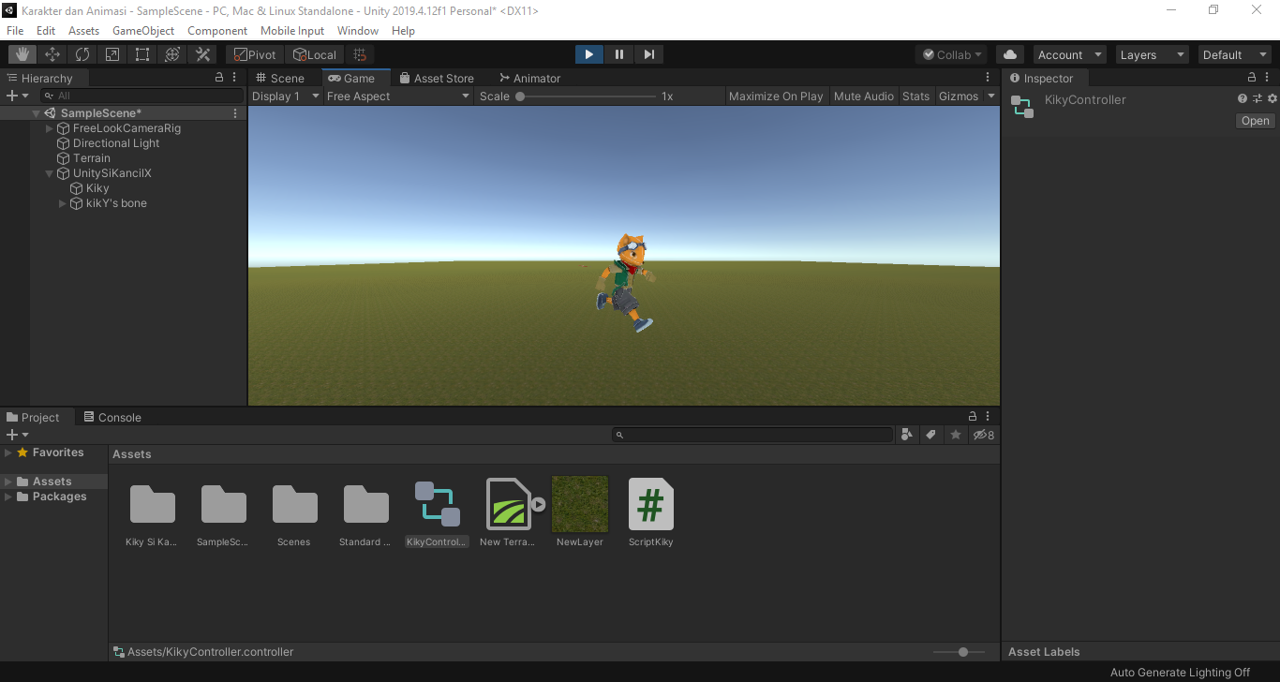Search by type in Project
Image resolution: width=1280 pixels, height=682 pixels.
[906, 435]
